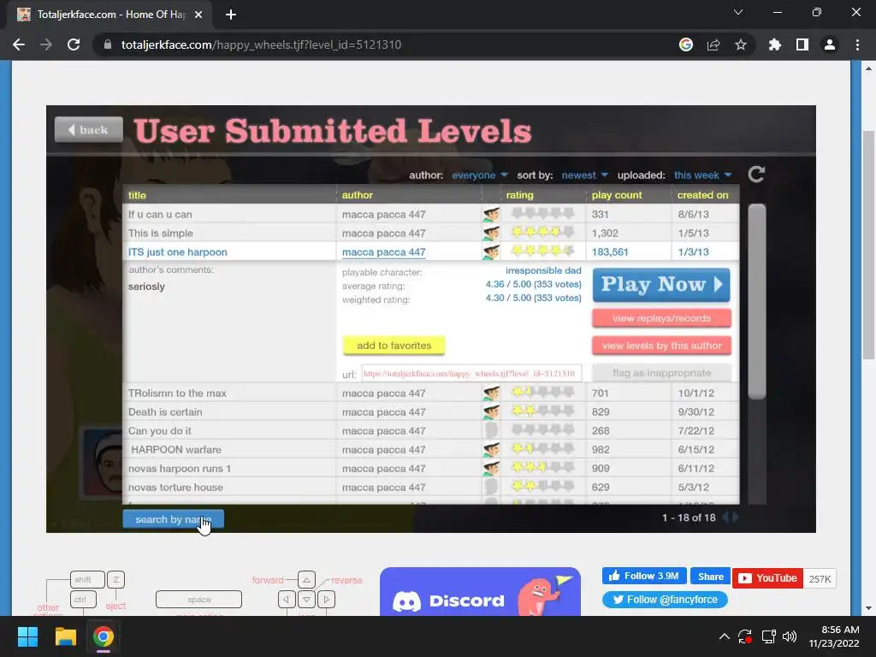Click view levels by this author
This screenshot has height=657, width=876.
tap(661, 346)
